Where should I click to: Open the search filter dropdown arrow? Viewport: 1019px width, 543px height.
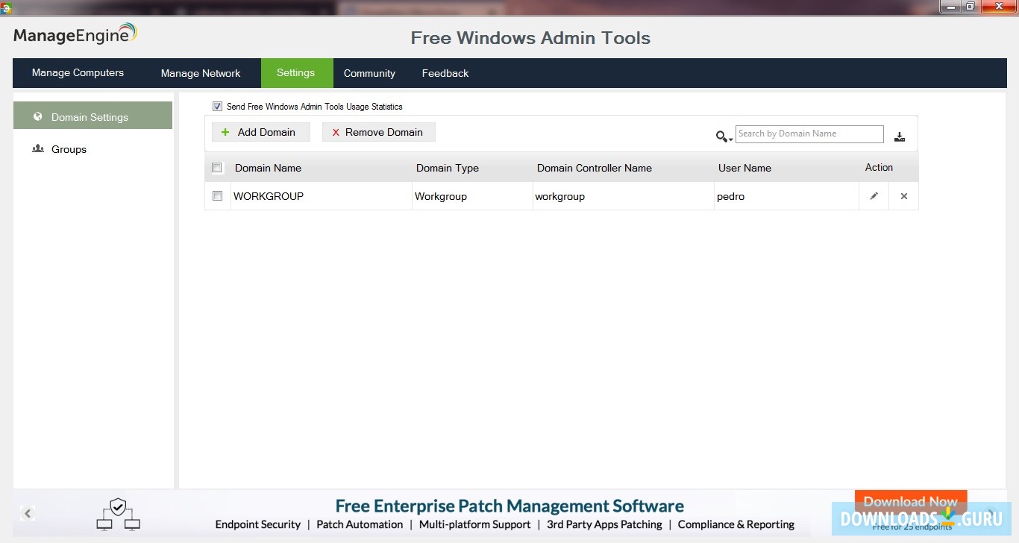pos(729,139)
